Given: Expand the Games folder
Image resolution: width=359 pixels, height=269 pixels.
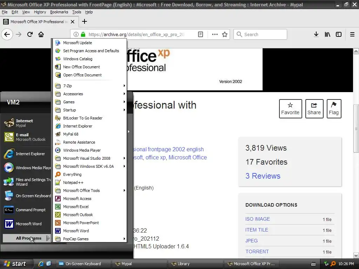Looking at the screenshot, I should tap(89, 102).
